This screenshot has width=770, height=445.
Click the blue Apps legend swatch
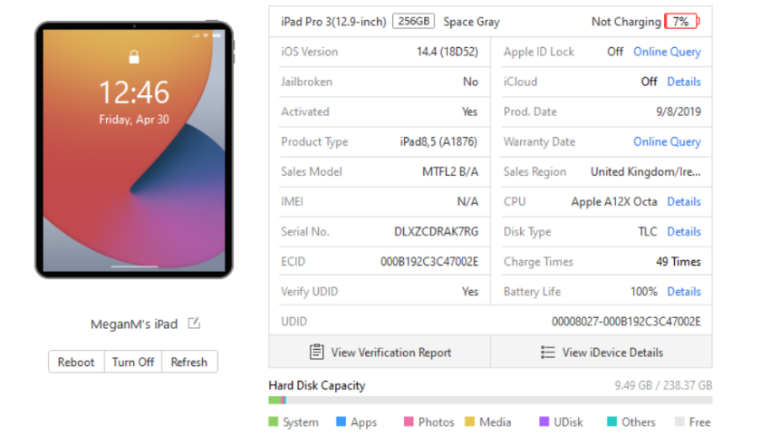click(341, 421)
